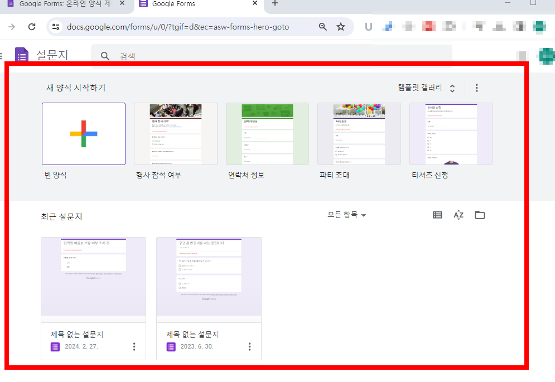Open options menu on the 2023 설문지
Viewport: 555px width, 382px height.
point(249,346)
